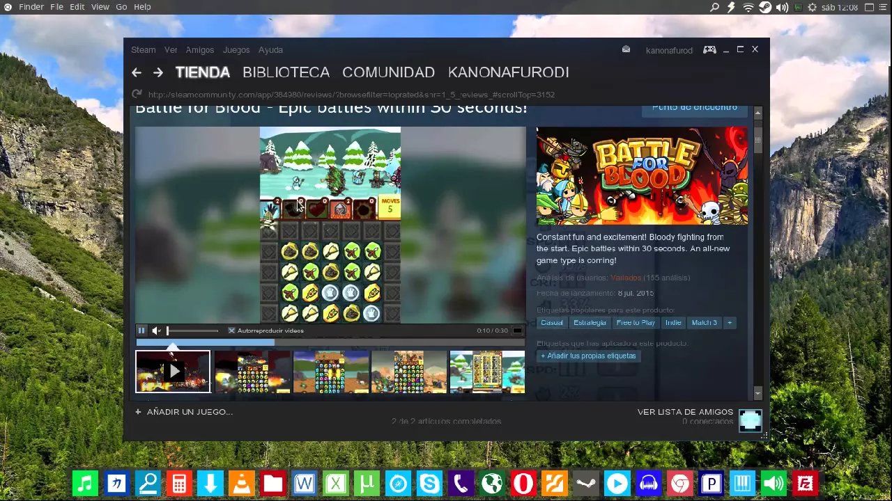
Task: Pause the game trailer video
Action: (141, 331)
